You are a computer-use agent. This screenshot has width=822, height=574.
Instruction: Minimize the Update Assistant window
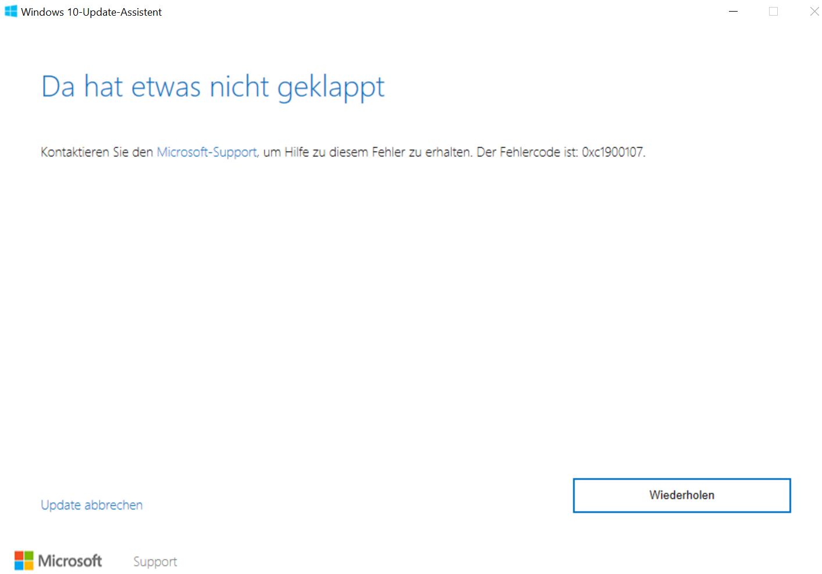(732, 11)
